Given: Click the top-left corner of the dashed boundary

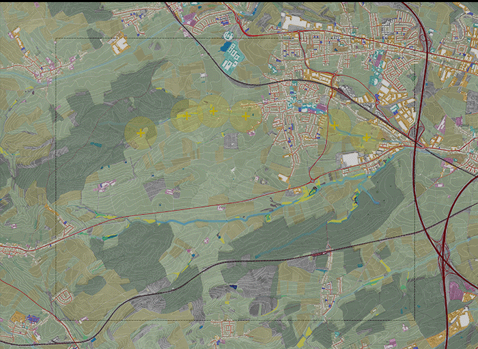Looking at the screenshot, I should 55,38.
